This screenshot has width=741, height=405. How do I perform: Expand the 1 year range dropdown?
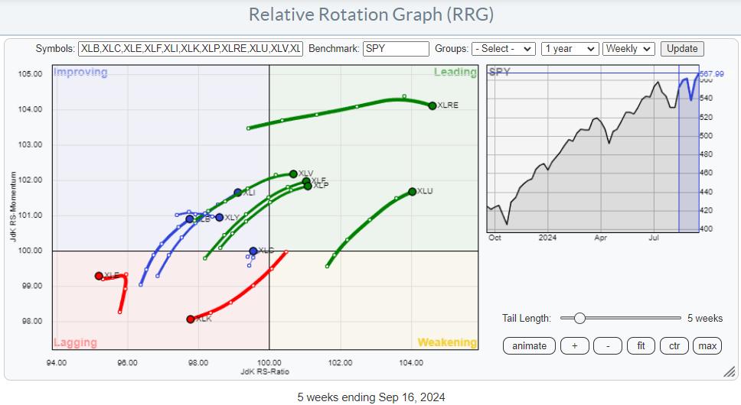pos(569,48)
